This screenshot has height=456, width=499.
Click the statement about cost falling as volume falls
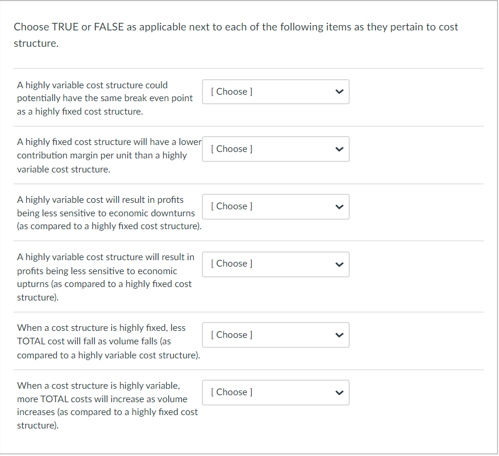click(108, 341)
